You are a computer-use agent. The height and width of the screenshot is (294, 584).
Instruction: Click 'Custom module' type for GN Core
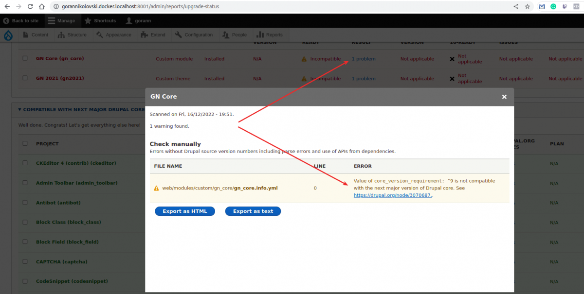click(174, 59)
